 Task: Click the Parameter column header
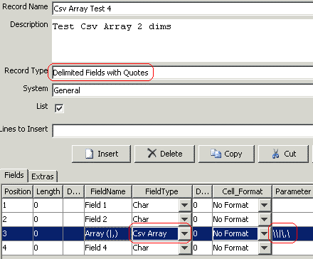tap(292, 191)
